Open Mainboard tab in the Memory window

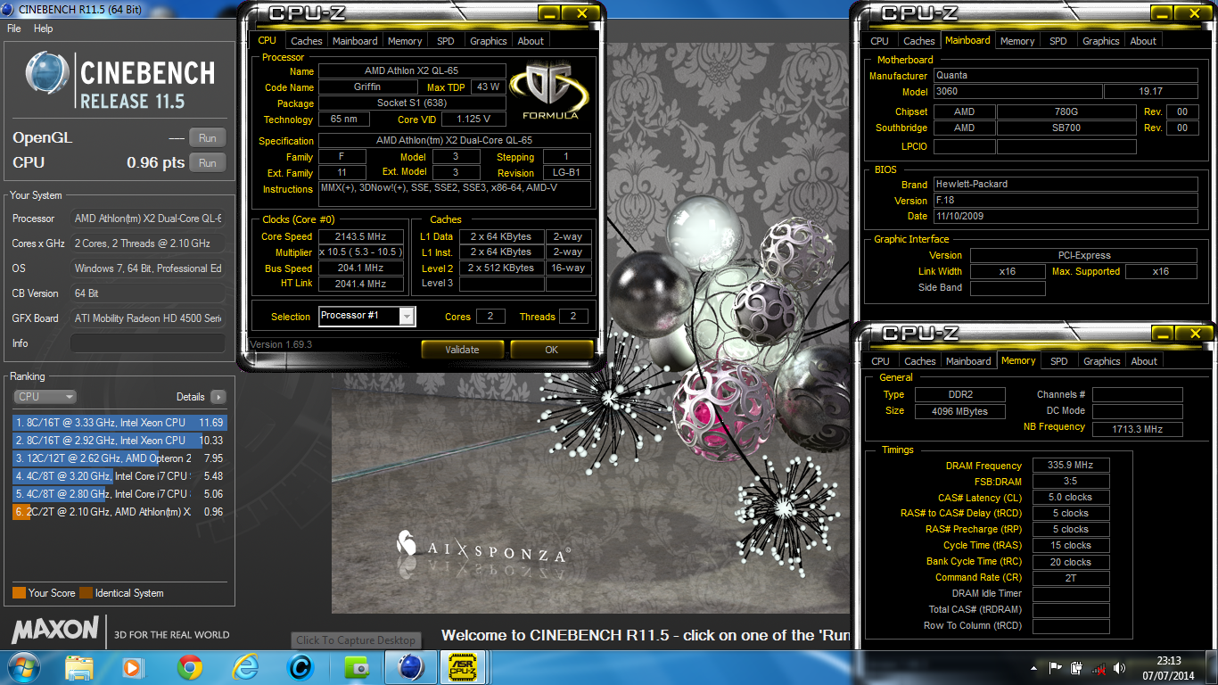(x=968, y=361)
